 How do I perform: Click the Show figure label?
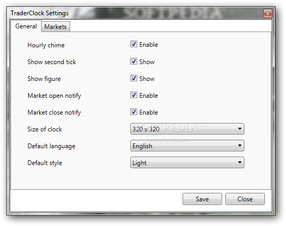click(x=44, y=79)
